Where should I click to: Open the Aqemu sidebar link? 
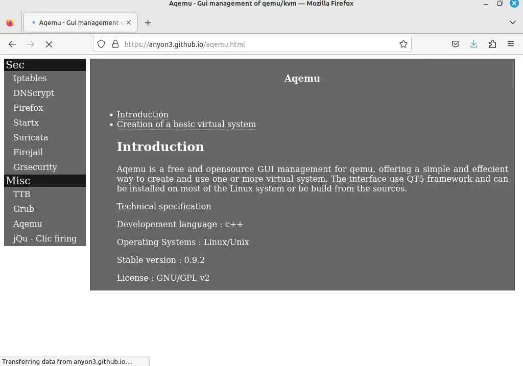coord(28,224)
